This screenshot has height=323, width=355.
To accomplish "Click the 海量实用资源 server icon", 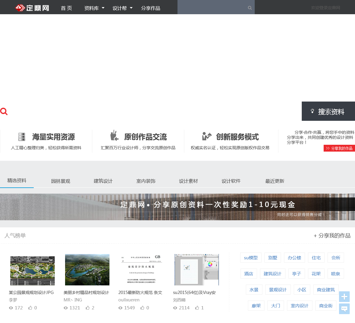I will pos(22,137).
